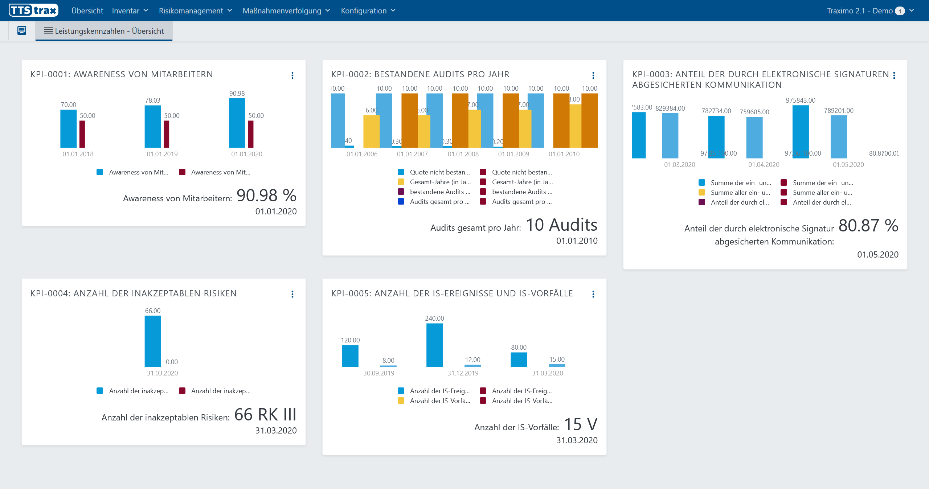Viewport: 929px width, 489px height.
Task: Open KPI-0001 card three-dot menu
Action: [x=292, y=75]
